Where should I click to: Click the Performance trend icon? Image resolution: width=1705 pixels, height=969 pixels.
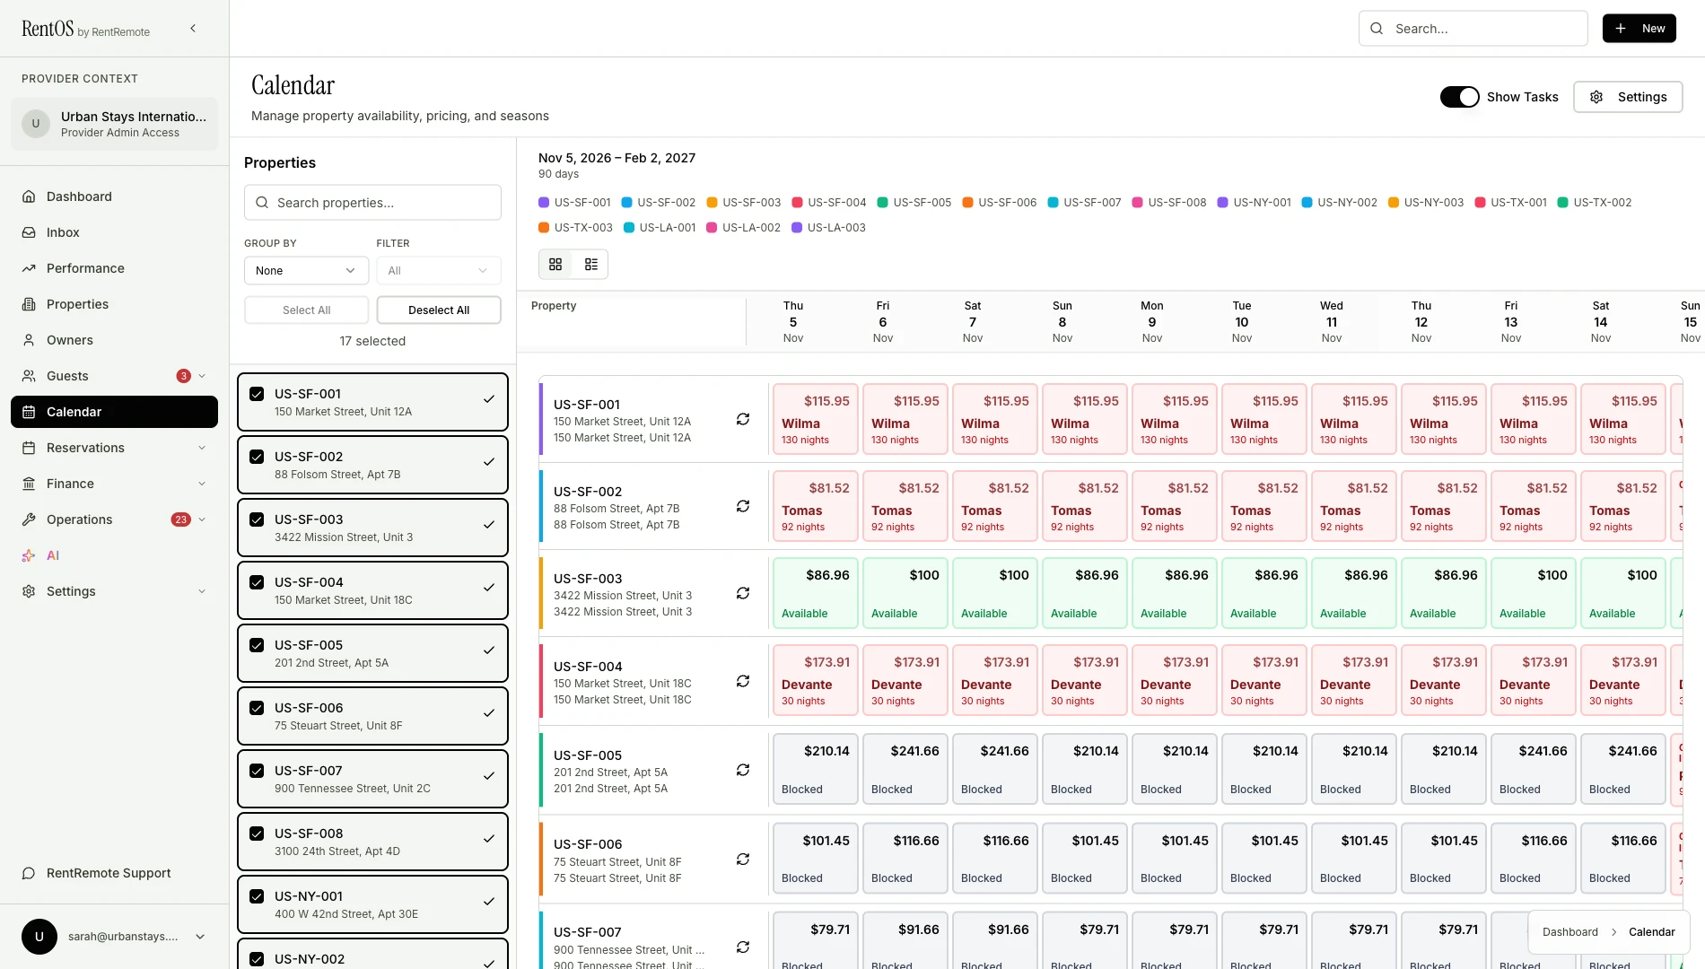pyautogui.click(x=29, y=268)
